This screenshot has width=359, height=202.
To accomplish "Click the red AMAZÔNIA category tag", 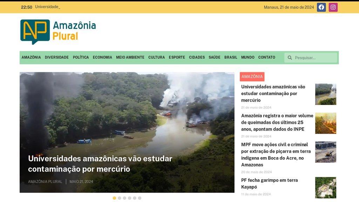I will tap(252, 76).
